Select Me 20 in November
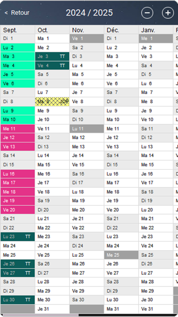The width and height of the screenshot is (178, 317). coord(87,210)
